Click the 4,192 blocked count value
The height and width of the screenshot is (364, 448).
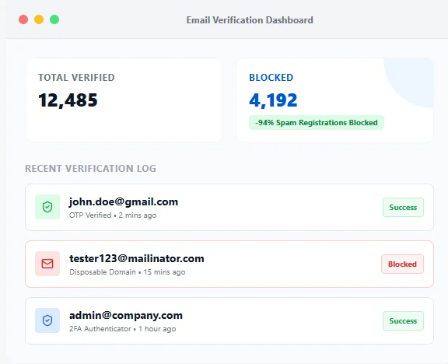tap(273, 100)
